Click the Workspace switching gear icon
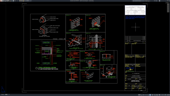This screenshot has height=96, width=170. 159,95
